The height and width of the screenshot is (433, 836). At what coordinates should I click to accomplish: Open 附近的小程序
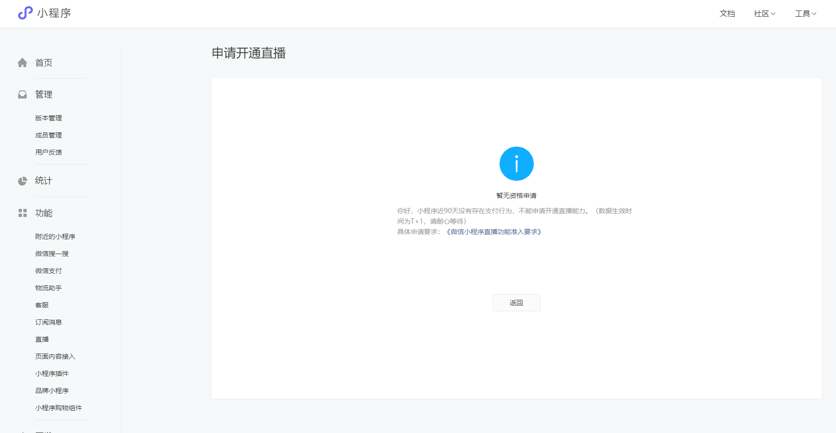click(55, 236)
